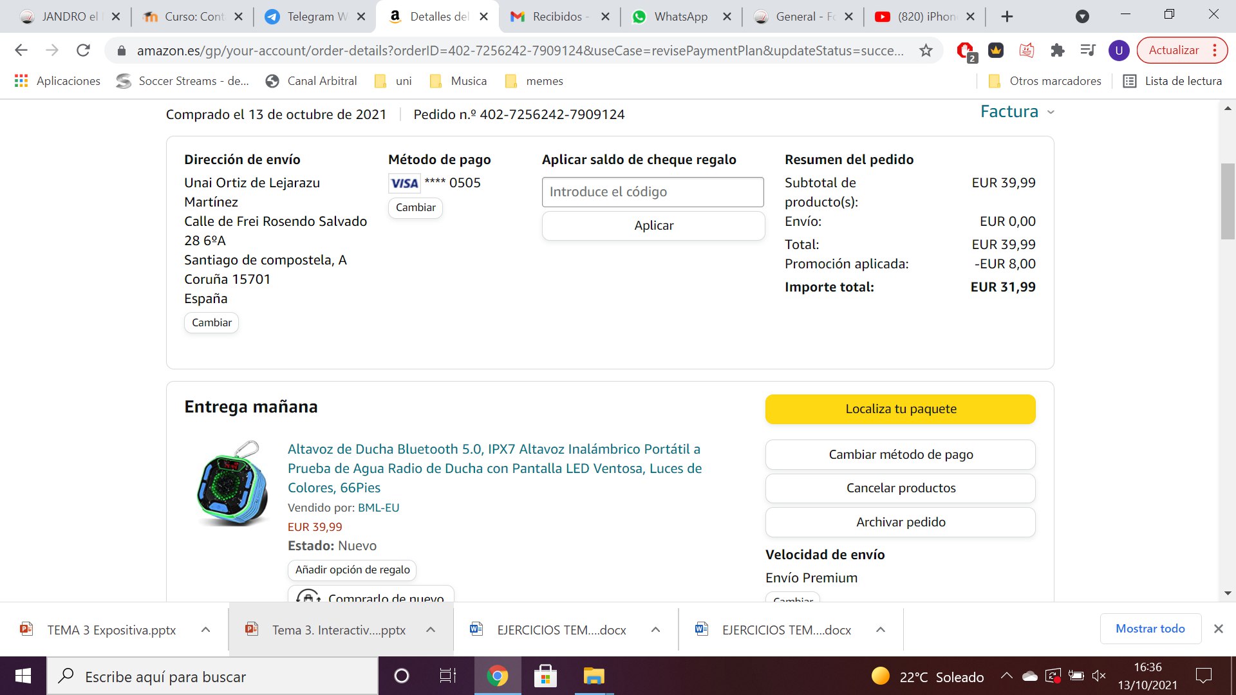Open the Extensions puzzle piece icon

pyautogui.click(x=1057, y=50)
